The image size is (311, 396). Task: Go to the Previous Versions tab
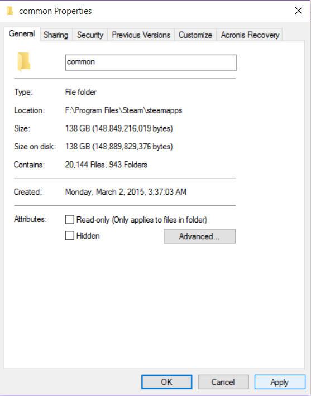click(x=141, y=35)
